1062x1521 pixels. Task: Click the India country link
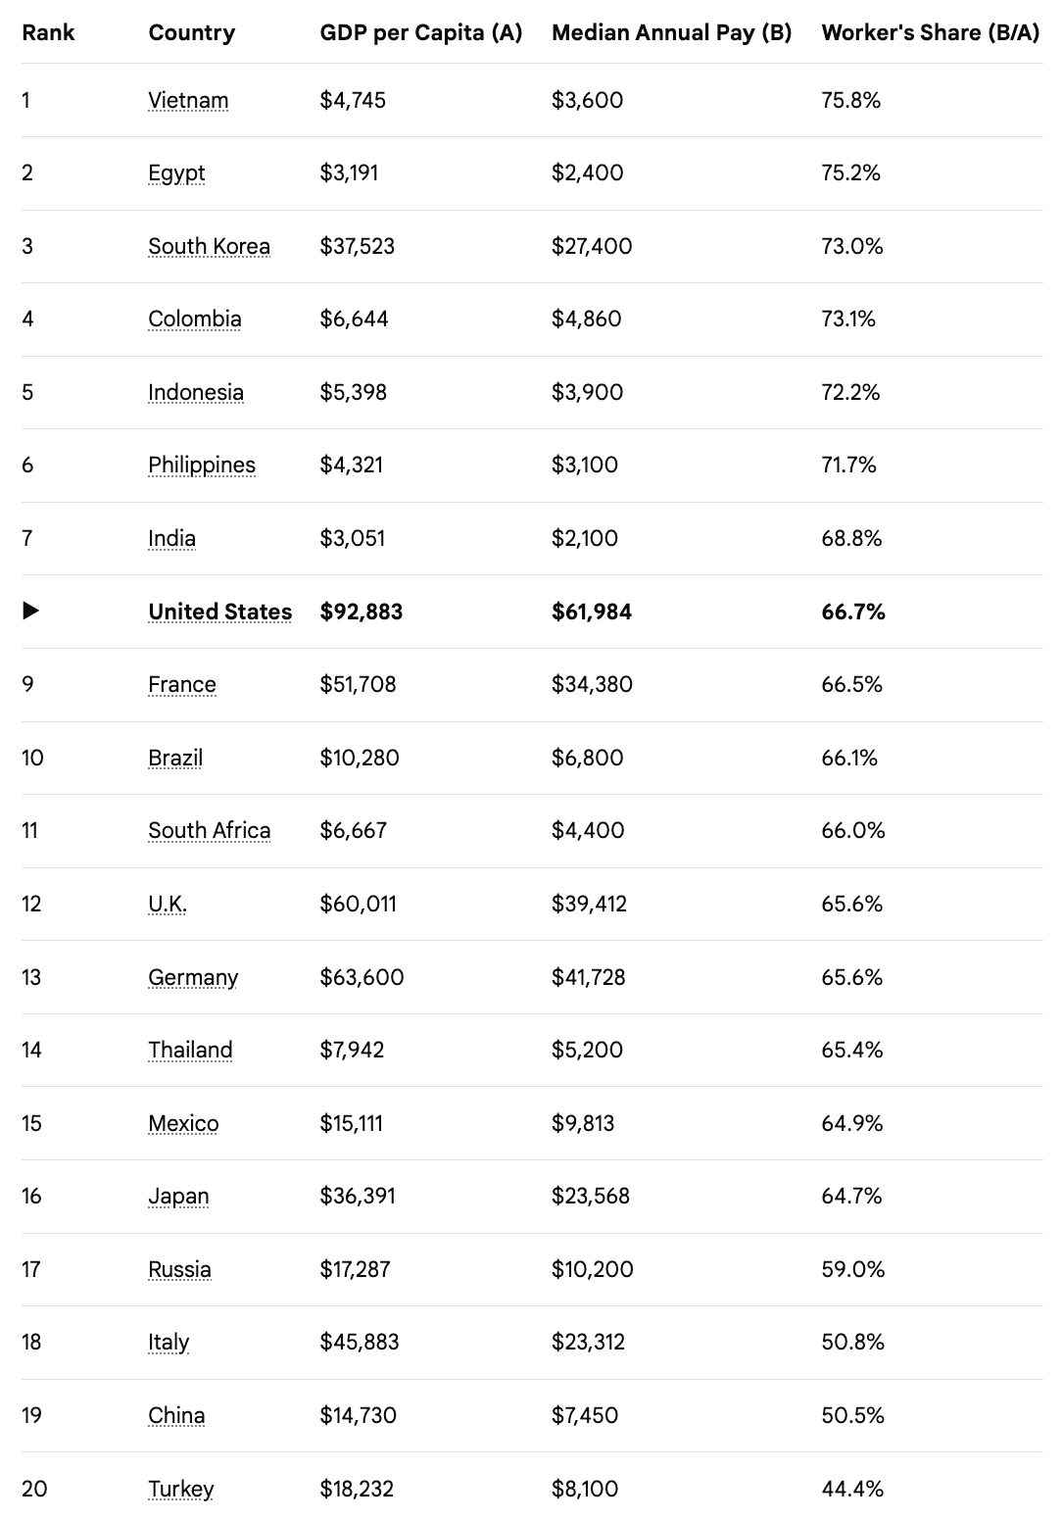click(171, 538)
